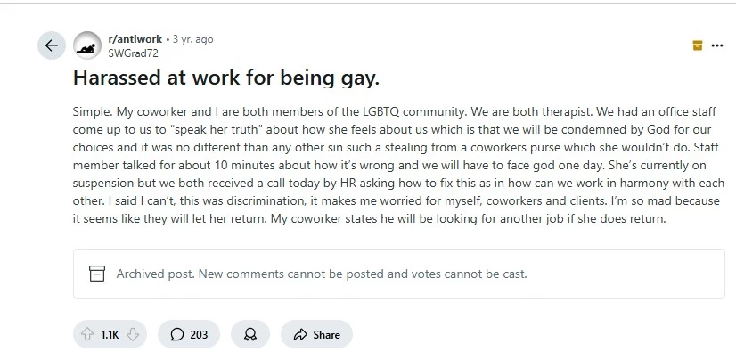Viewport: 736px width, 360px height.
Task: Click the Share button label
Action: (327, 335)
